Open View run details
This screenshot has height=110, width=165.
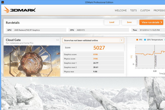(151, 22)
